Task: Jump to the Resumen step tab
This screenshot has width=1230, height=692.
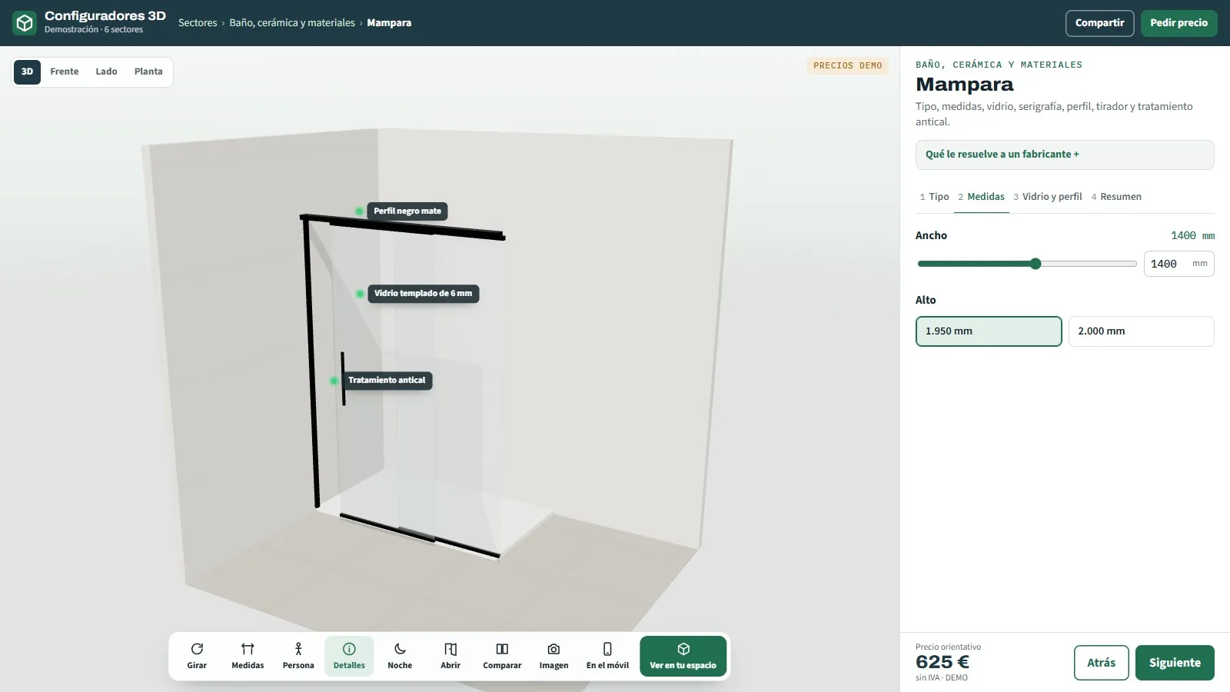Action: [1116, 197]
